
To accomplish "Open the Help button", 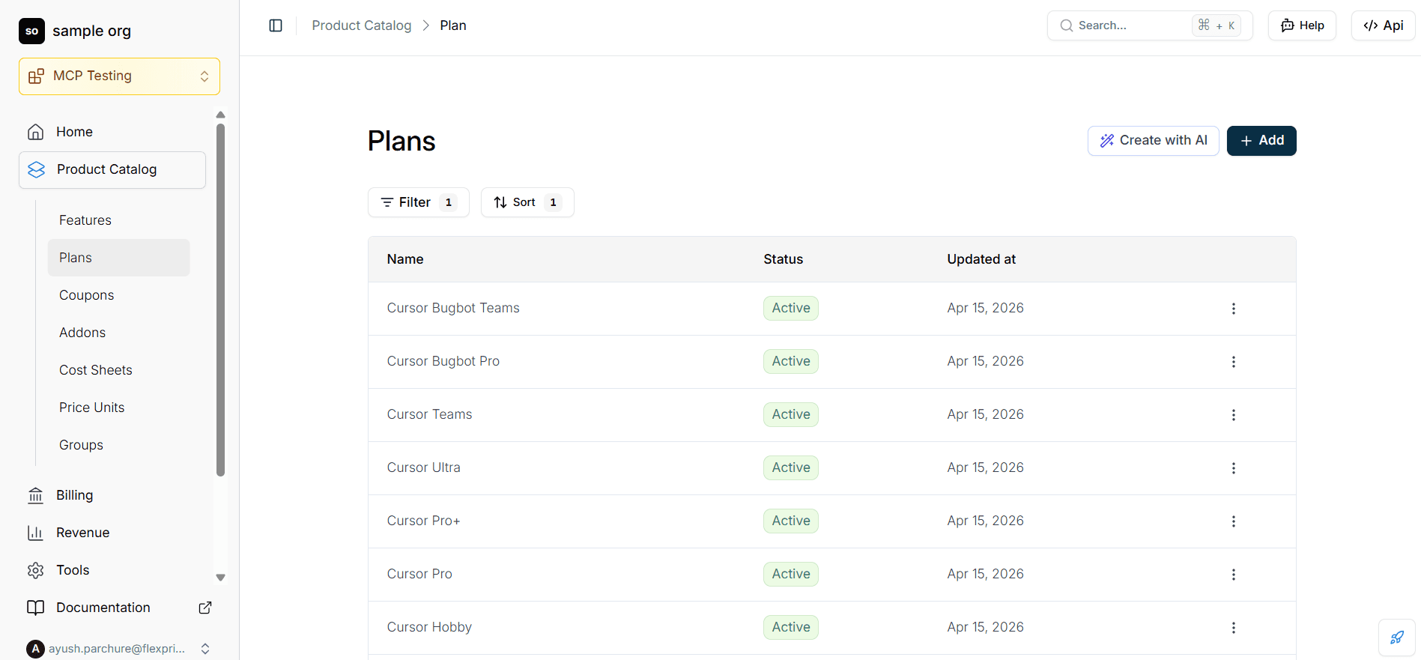I will (1302, 25).
